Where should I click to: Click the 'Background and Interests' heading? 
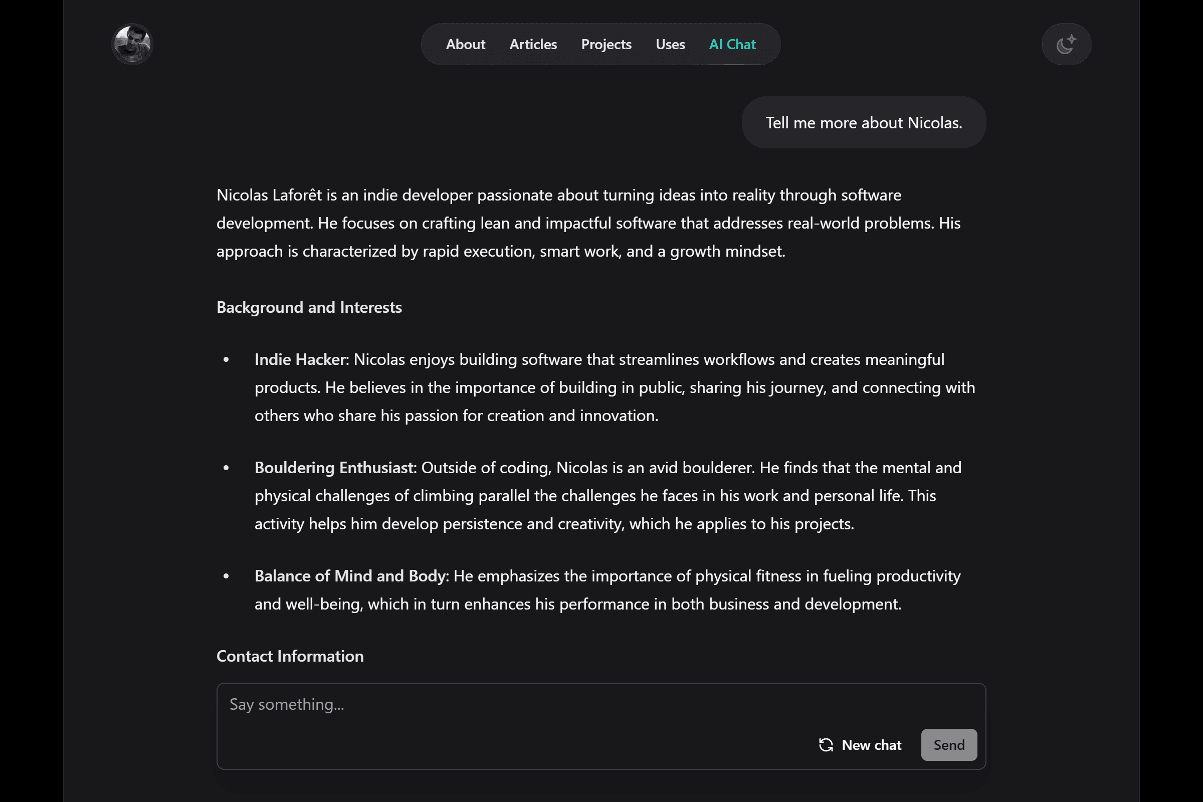click(309, 307)
